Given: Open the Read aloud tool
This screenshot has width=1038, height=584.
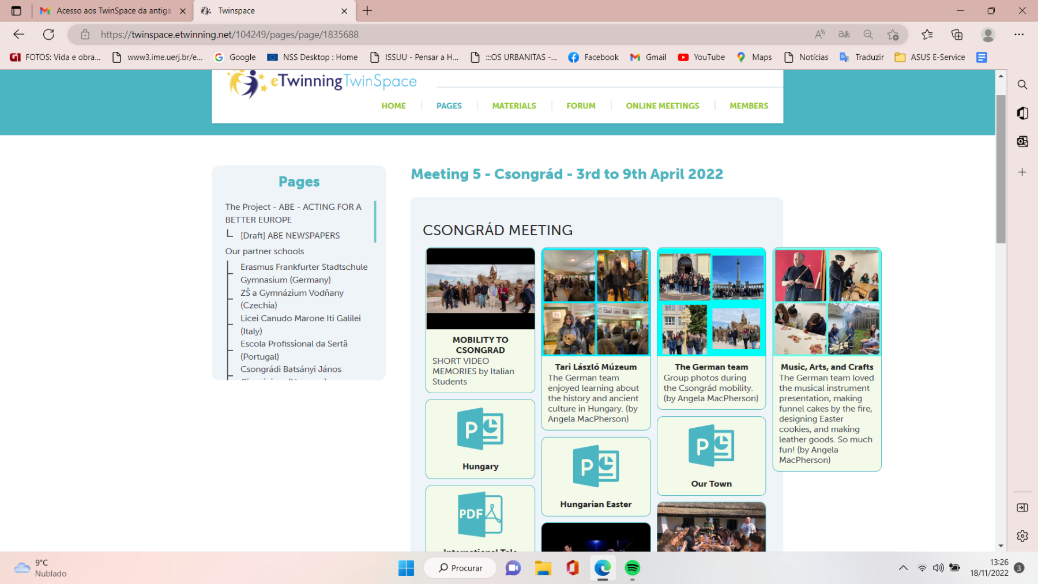Looking at the screenshot, I should pyautogui.click(x=819, y=35).
